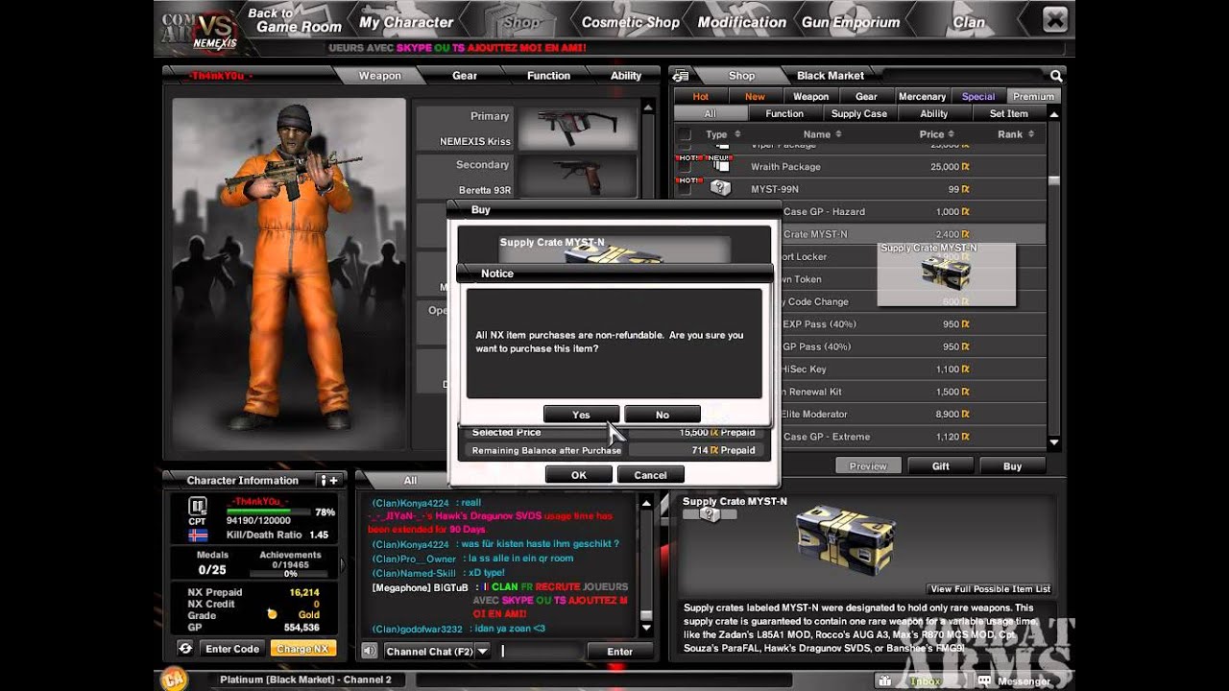Click the shop Buy button
The width and height of the screenshot is (1229, 691).
pyautogui.click(x=1012, y=465)
